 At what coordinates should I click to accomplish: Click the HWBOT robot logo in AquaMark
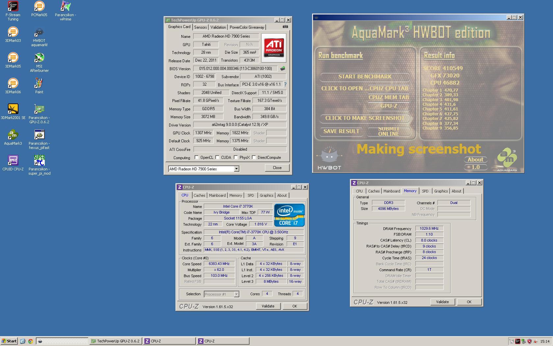(x=329, y=159)
